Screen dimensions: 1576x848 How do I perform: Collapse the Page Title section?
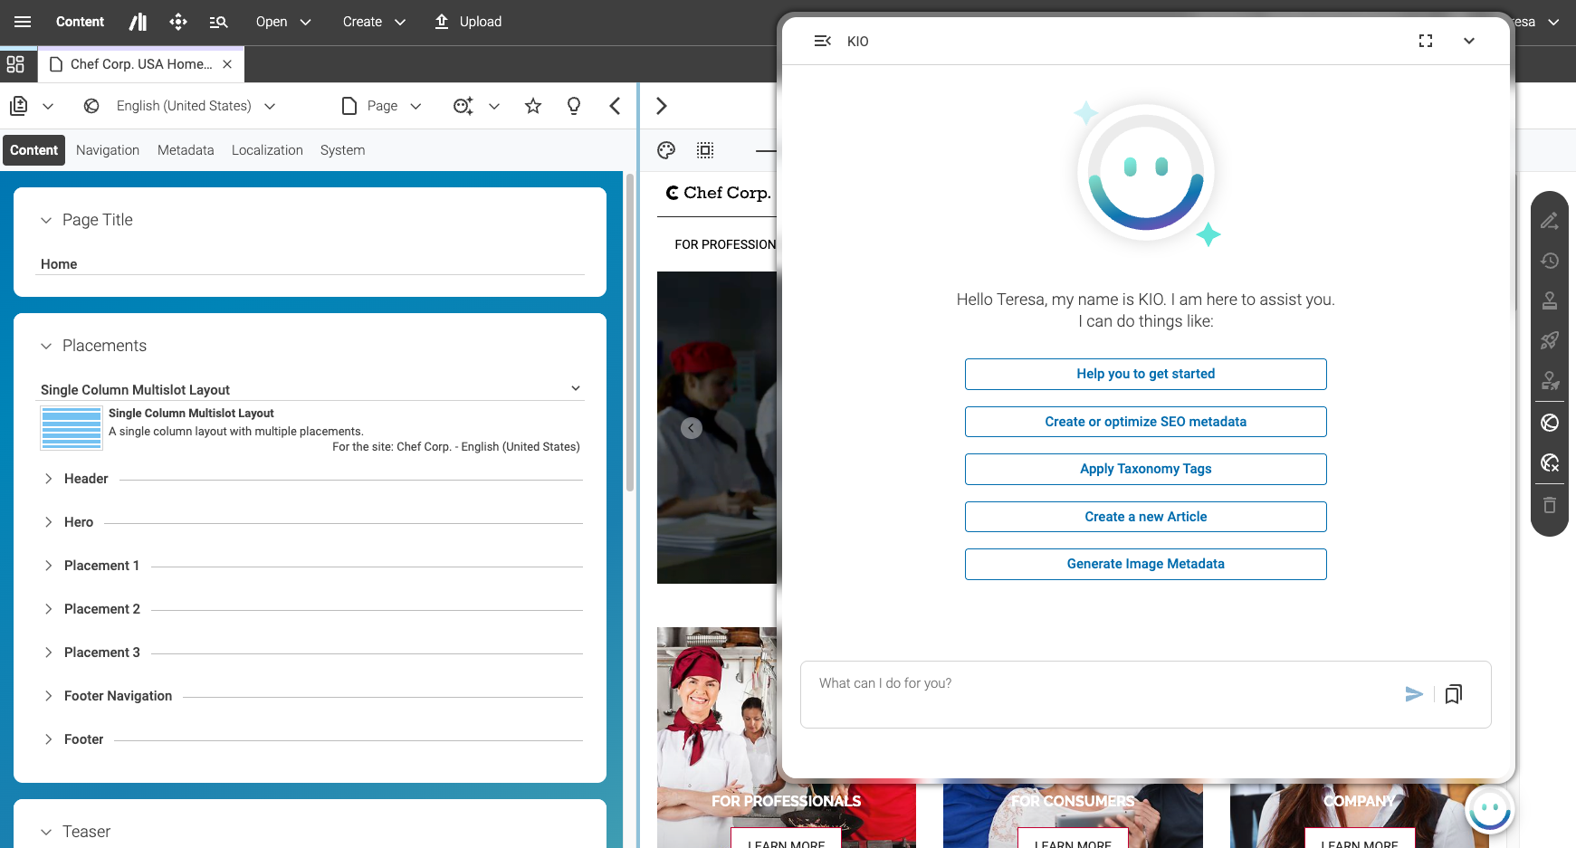(46, 220)
